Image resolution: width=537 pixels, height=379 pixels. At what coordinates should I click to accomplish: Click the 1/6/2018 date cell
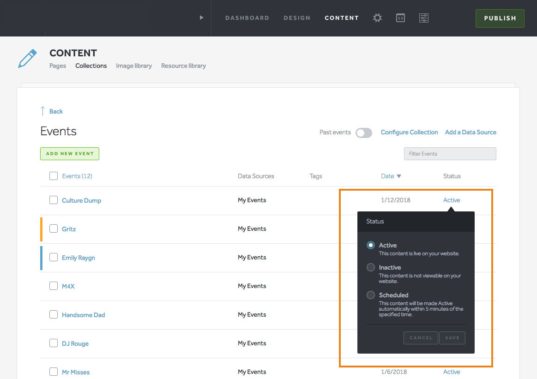click(x=394, y=372)
